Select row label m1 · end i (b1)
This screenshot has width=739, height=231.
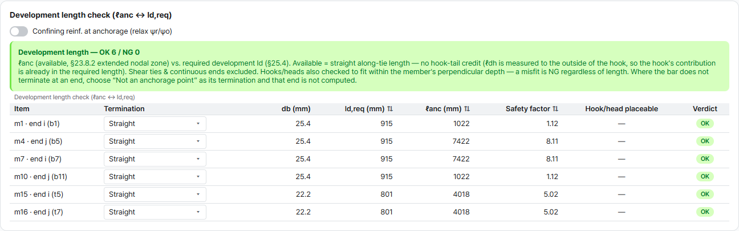point(37,124)
